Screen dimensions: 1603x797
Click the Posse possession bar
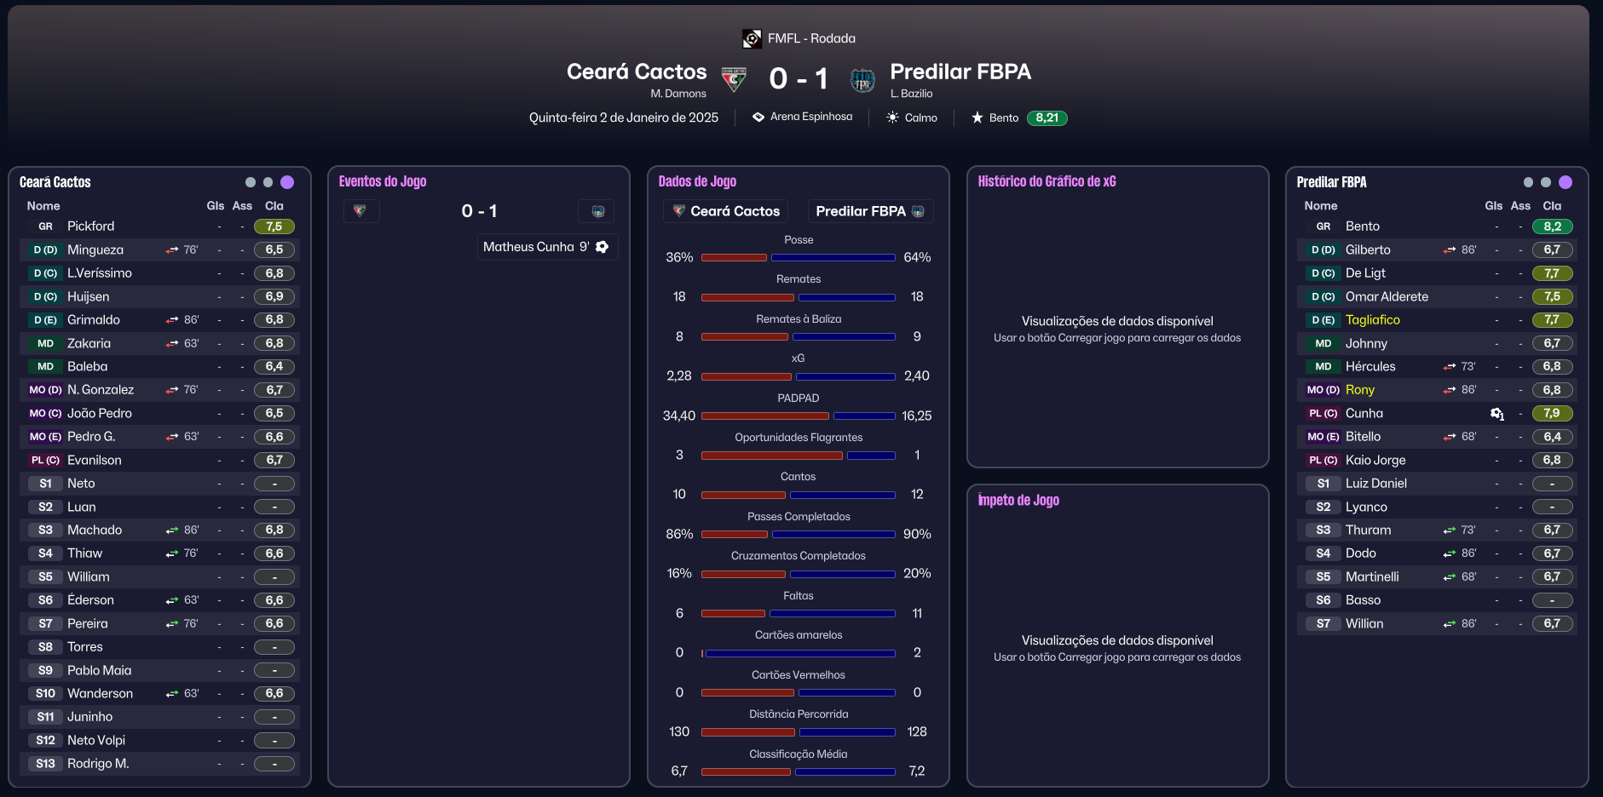[x=798, y=257]
